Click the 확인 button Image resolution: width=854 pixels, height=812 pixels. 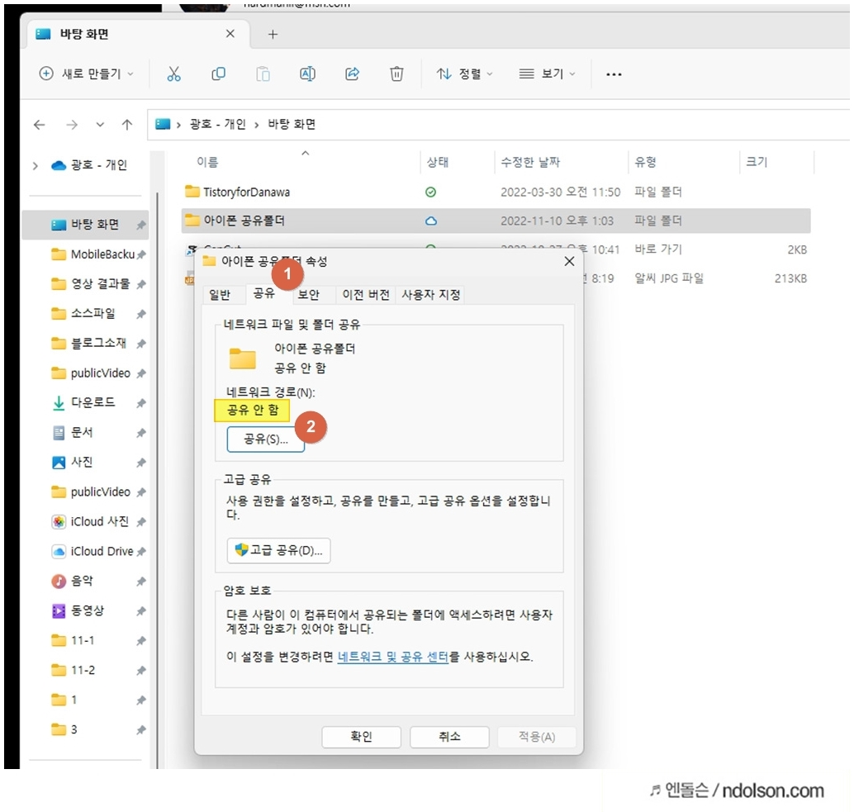pyautogui.click(x=361, y=736)
